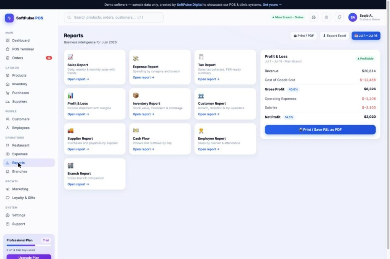Click the Employee Report worker icon
390x259 pixels.
[x=201, y=131]
